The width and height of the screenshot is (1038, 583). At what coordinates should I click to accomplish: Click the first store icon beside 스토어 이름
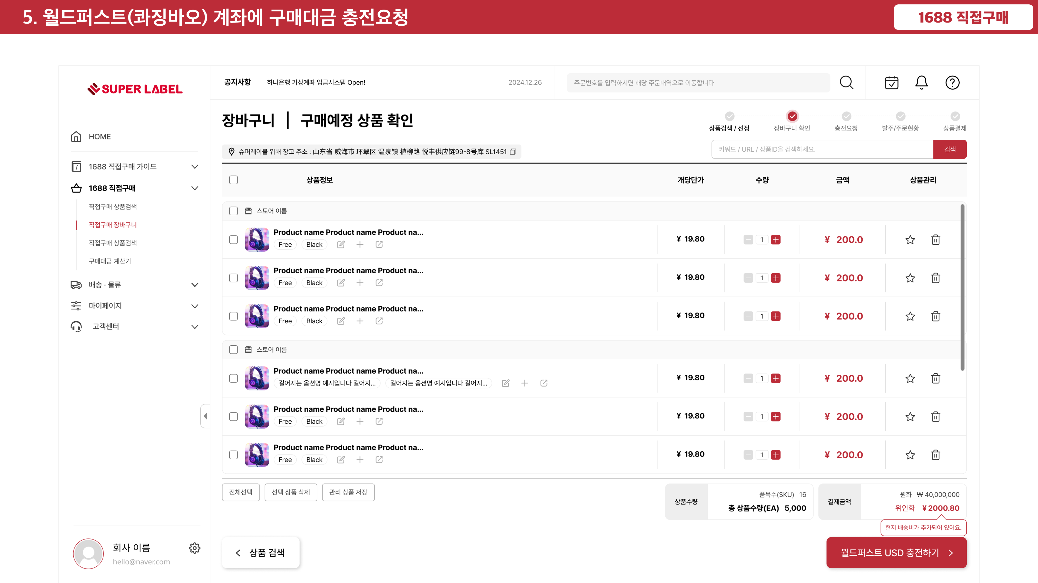(248, 211)
